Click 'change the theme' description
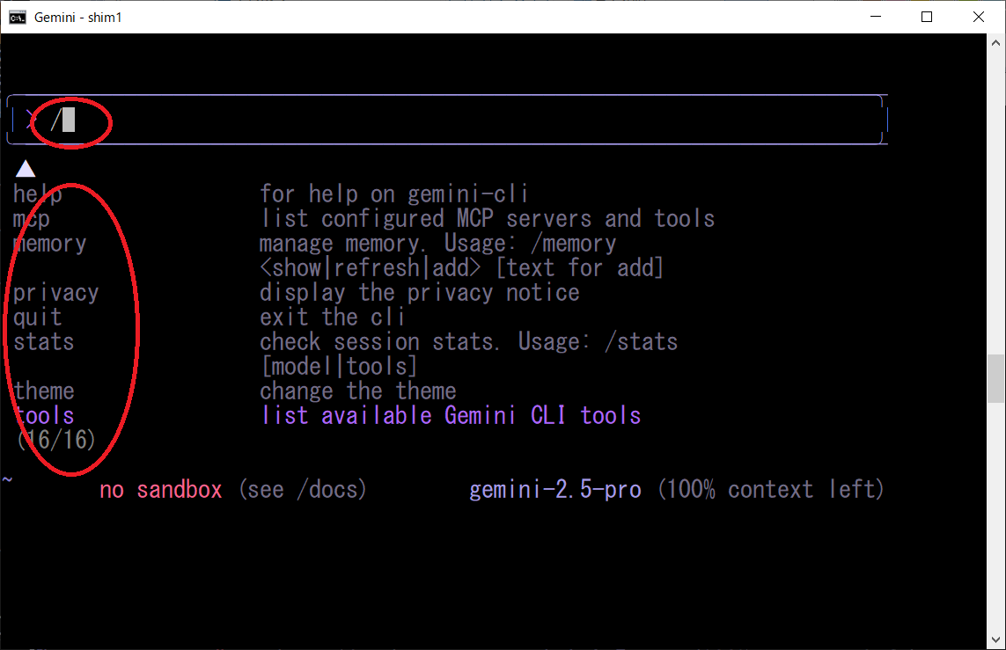The image size is (1006, 650). click(357, 391)
